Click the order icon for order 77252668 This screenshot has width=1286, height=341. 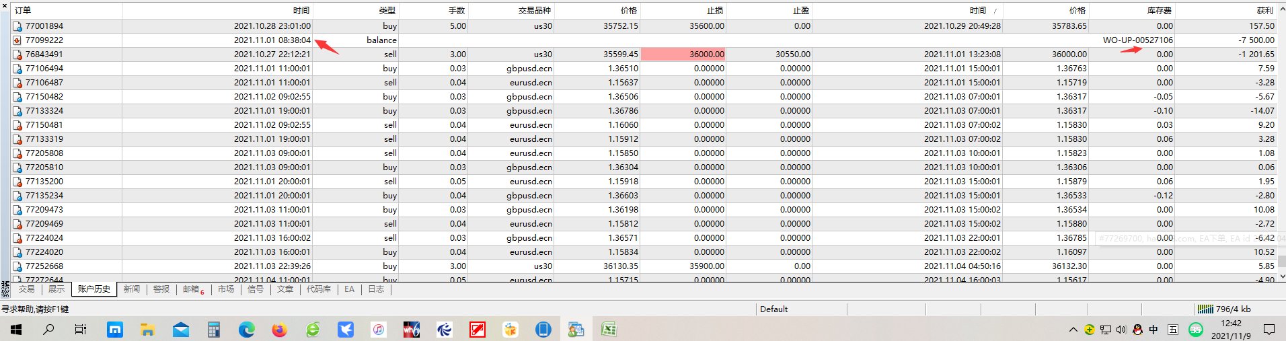click(17, 266)
